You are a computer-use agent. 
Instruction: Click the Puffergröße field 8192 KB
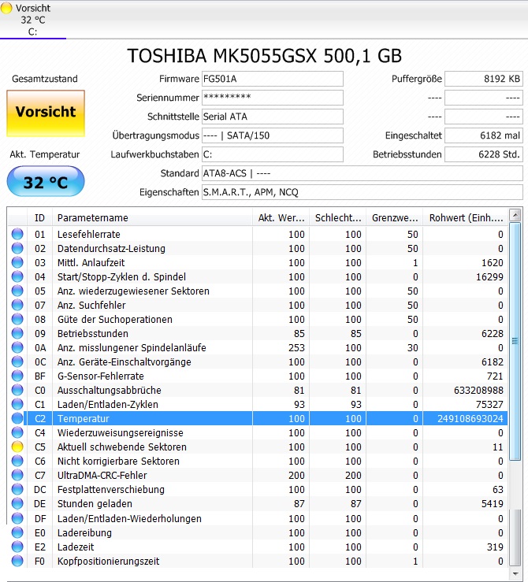[x=483, y=79]
